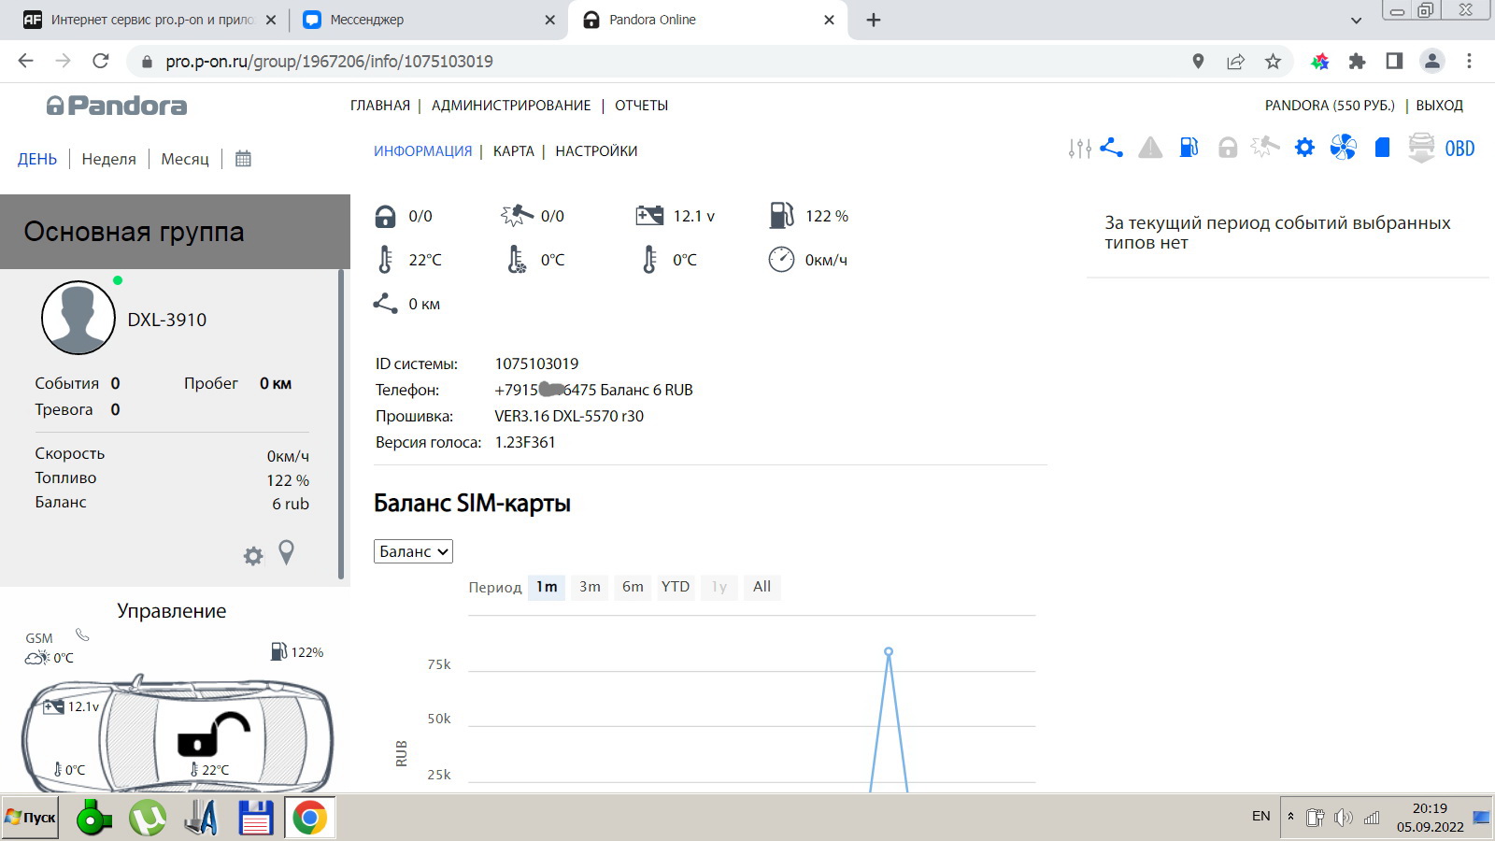
Task: Click the blue SIM card icon
Action: (1382, 148)
